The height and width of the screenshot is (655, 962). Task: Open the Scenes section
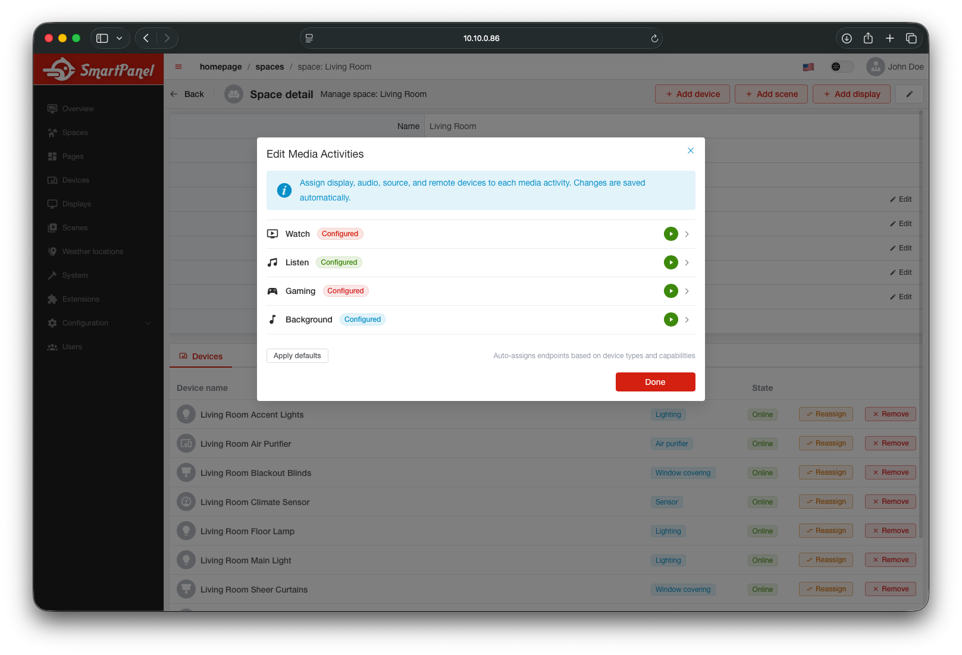(x=75, y=227)
